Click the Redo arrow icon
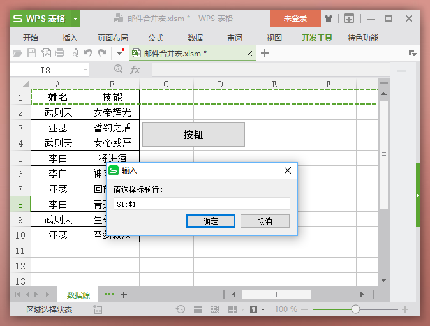This screenshot has width=430, height=326. [102, 53]
